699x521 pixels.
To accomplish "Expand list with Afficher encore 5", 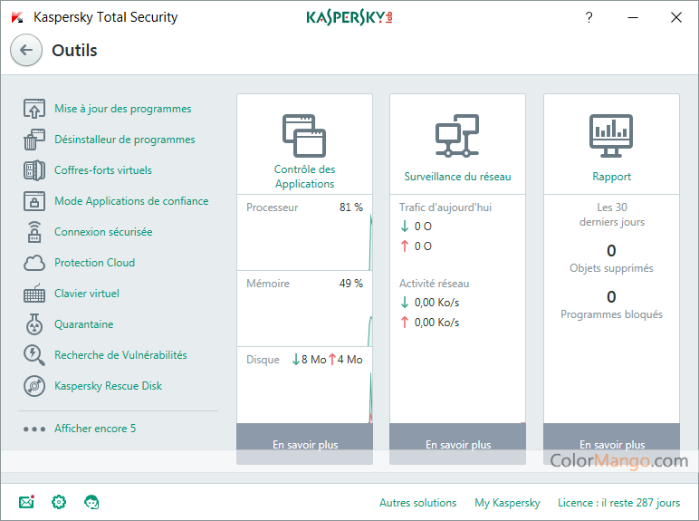I will [x=95, y=429].
